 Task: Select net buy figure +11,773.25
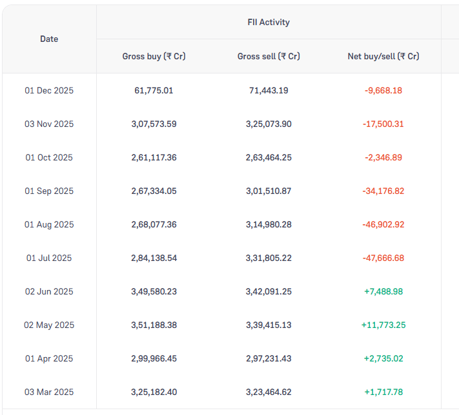(383, 325)
